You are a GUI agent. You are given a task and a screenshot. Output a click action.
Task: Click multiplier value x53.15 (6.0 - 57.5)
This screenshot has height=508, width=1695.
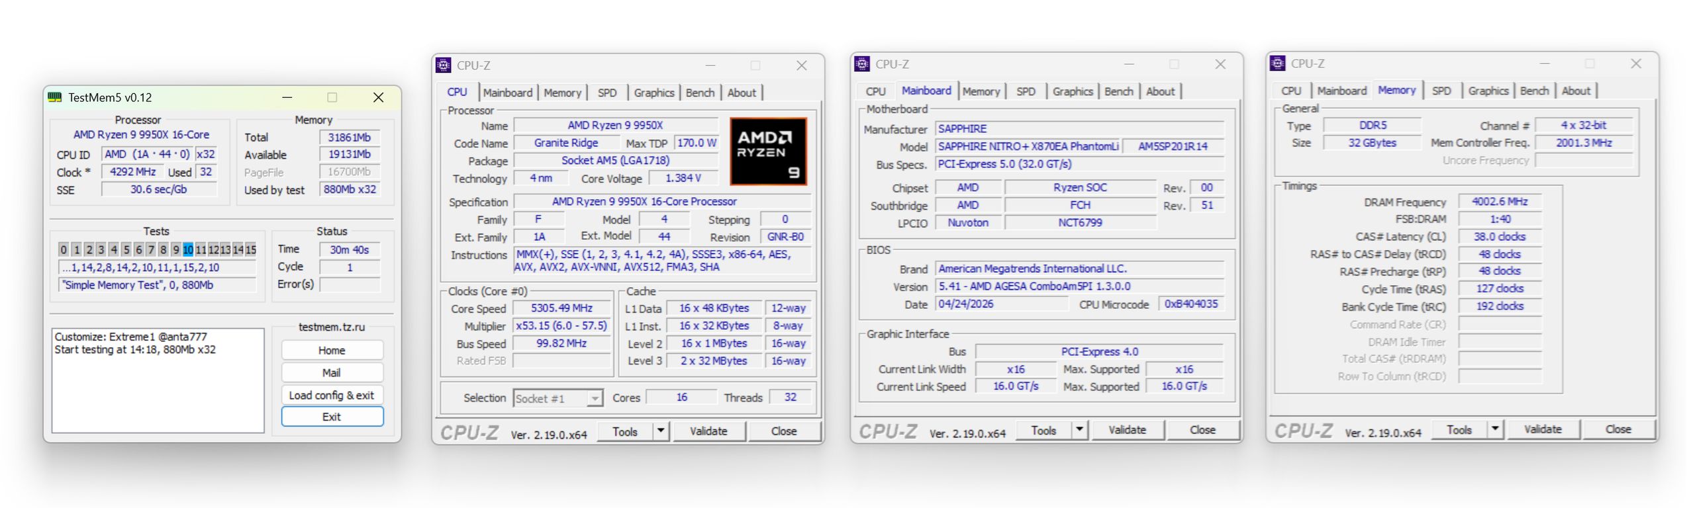click(x=561, y=326)
